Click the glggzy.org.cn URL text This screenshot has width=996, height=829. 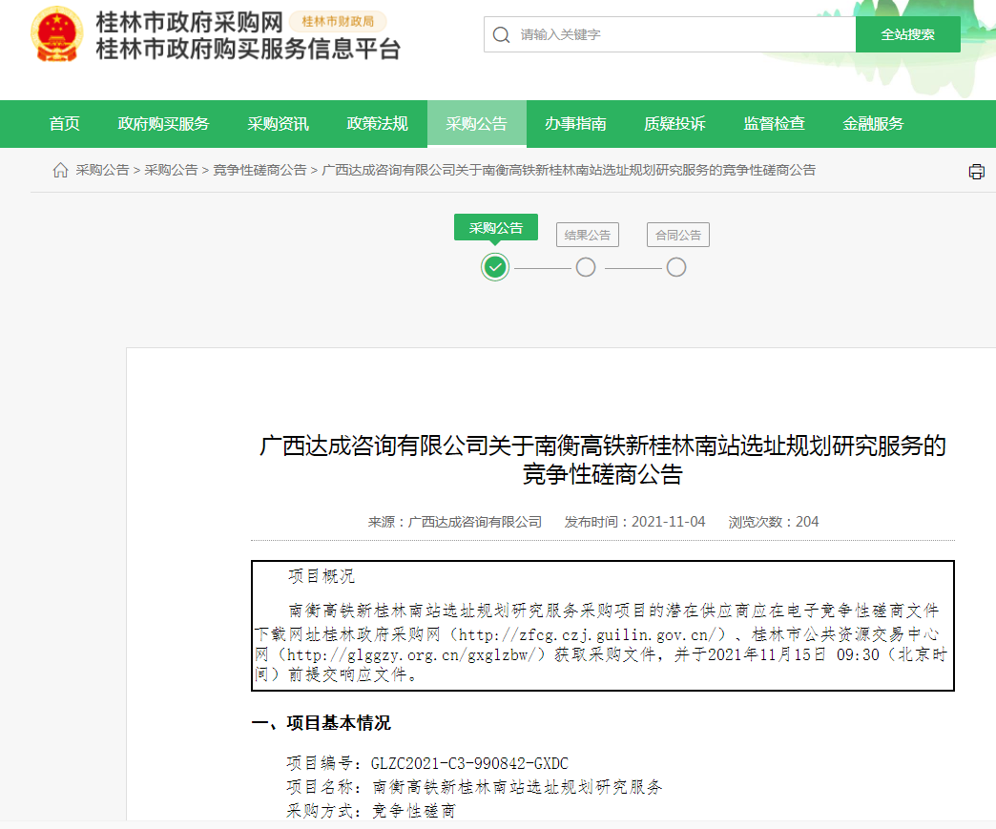(x=411, y=655)
